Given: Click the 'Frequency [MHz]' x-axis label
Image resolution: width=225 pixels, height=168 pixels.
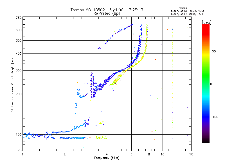Looking at the screenshot, I should tap(107, 158).
